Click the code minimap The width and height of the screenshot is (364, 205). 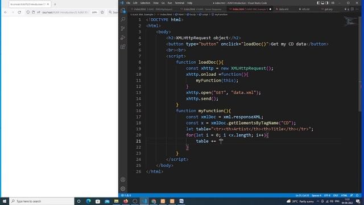click(350, 22)
